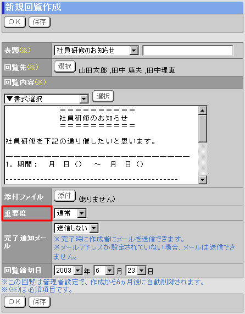245x314 pixels.
Task: Click the 添付 attach file button
Action: click(x=65, y=196)
